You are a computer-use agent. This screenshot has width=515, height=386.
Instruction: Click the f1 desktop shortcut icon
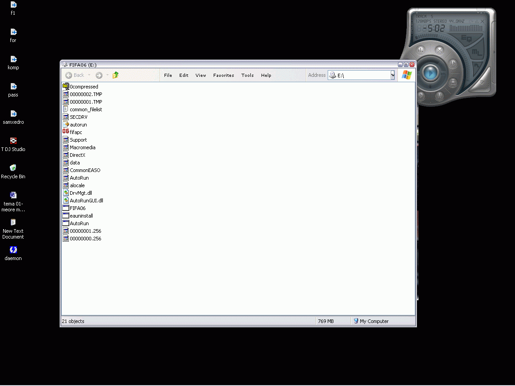[x=13, y=5]
